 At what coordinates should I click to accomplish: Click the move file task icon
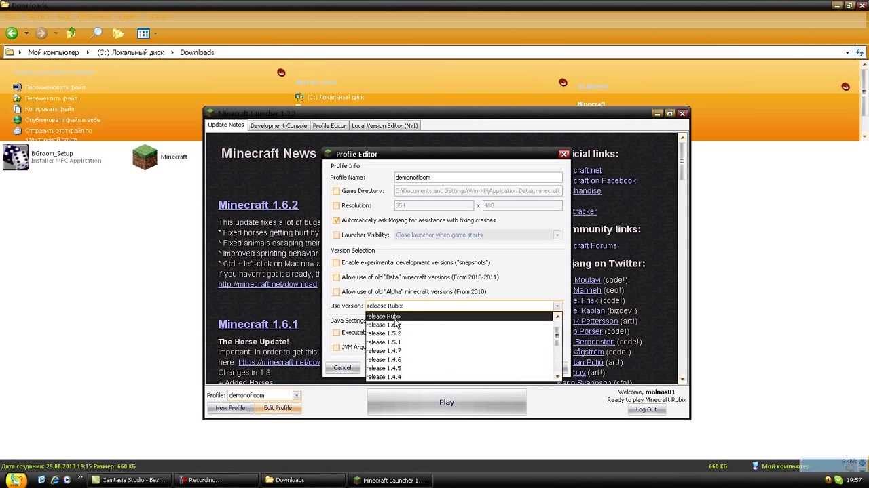17,98
